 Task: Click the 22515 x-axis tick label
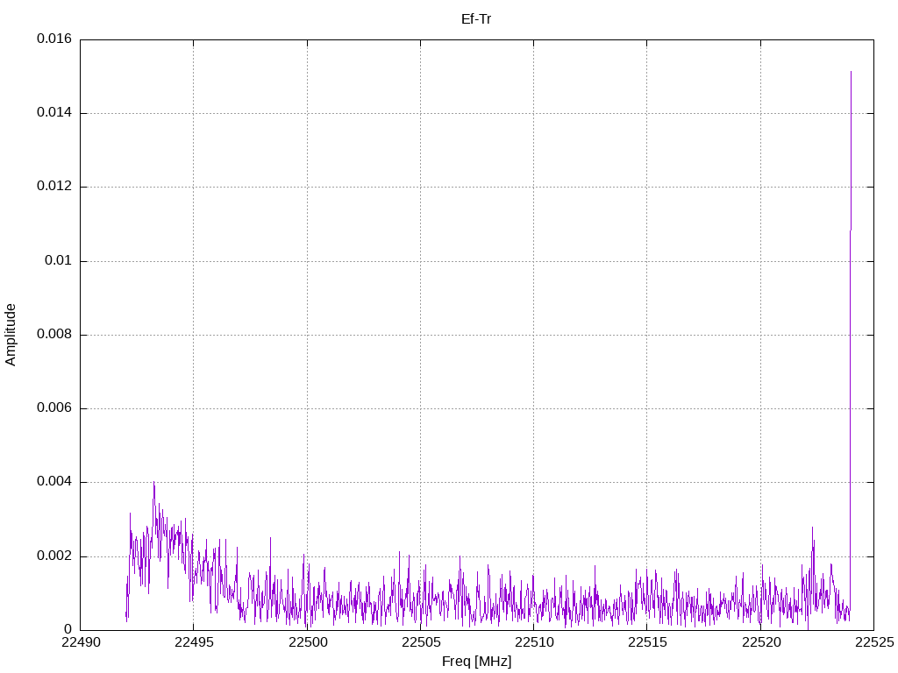tap(646, 643)
